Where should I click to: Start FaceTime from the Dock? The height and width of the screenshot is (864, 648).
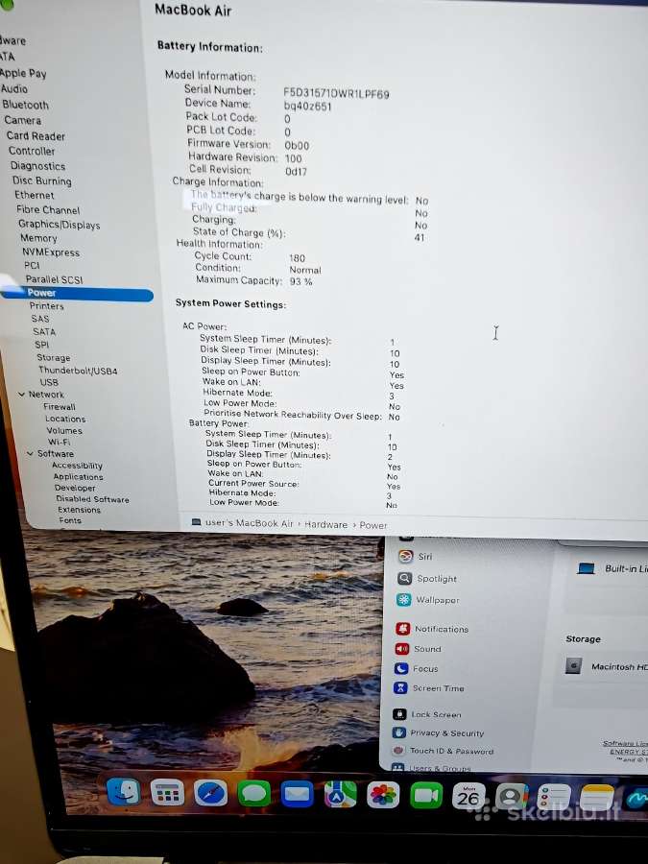pyautogui.click(x=426, y=796)
